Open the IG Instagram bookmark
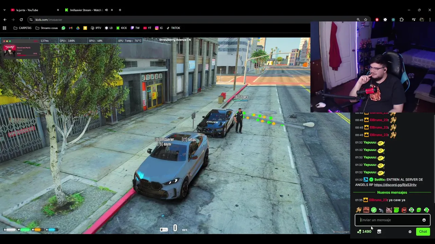Image resolution: width=435 pixels, height=244 pixels. [x=159, y=28]
